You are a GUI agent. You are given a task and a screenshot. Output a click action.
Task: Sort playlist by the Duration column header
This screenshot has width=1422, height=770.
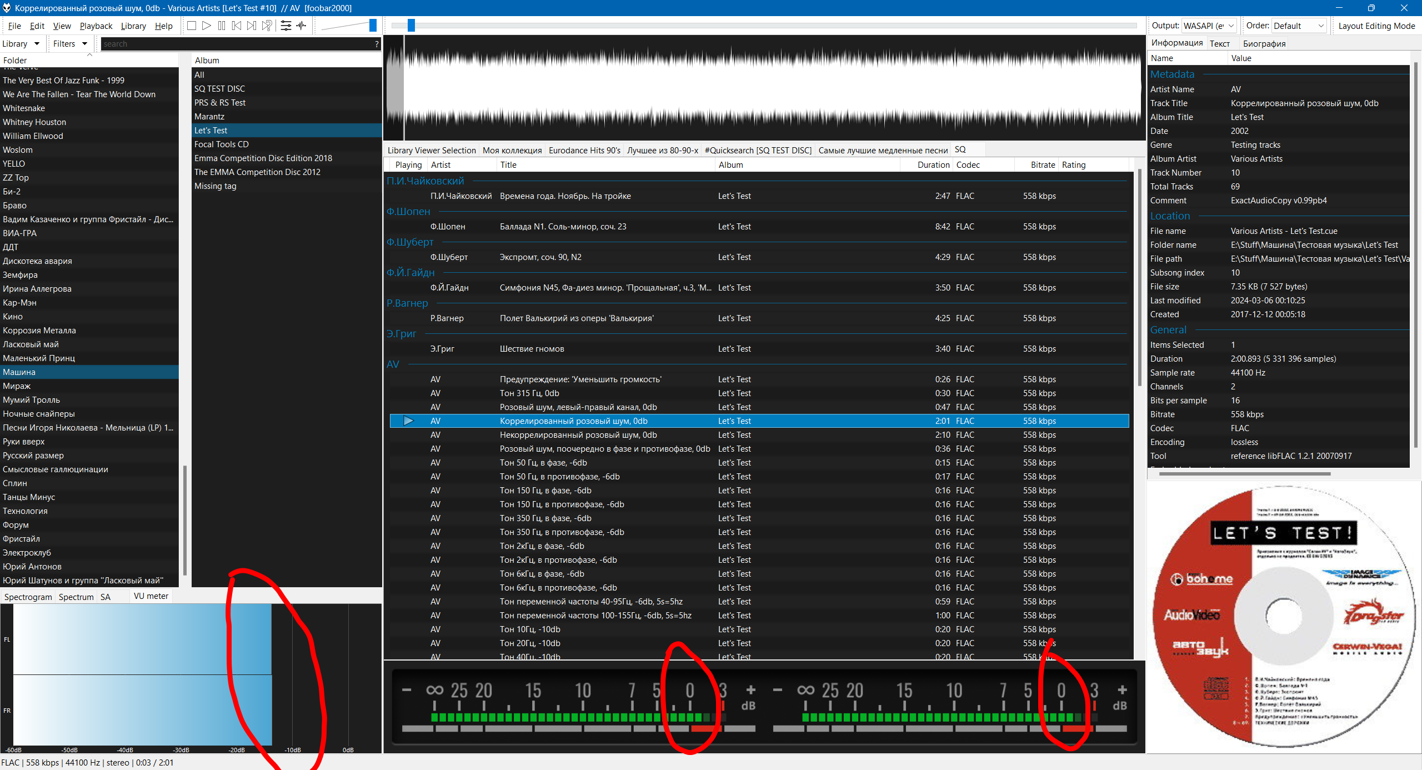(x=933, y=164)
